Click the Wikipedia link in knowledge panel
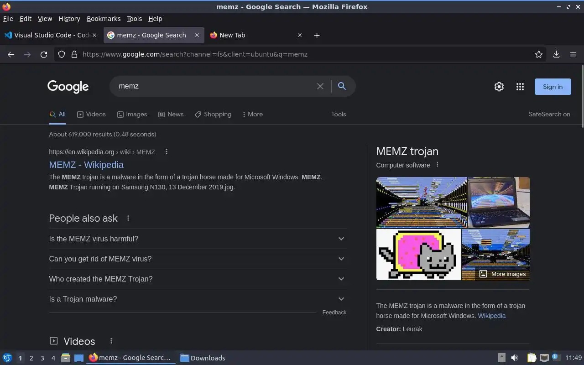Image resolution: width=584 pixels, height=365 pixels. coord(491,316)
